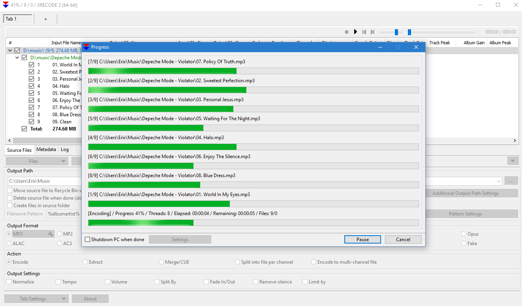Switch to the Metadata tab

(x=46, y=149)
